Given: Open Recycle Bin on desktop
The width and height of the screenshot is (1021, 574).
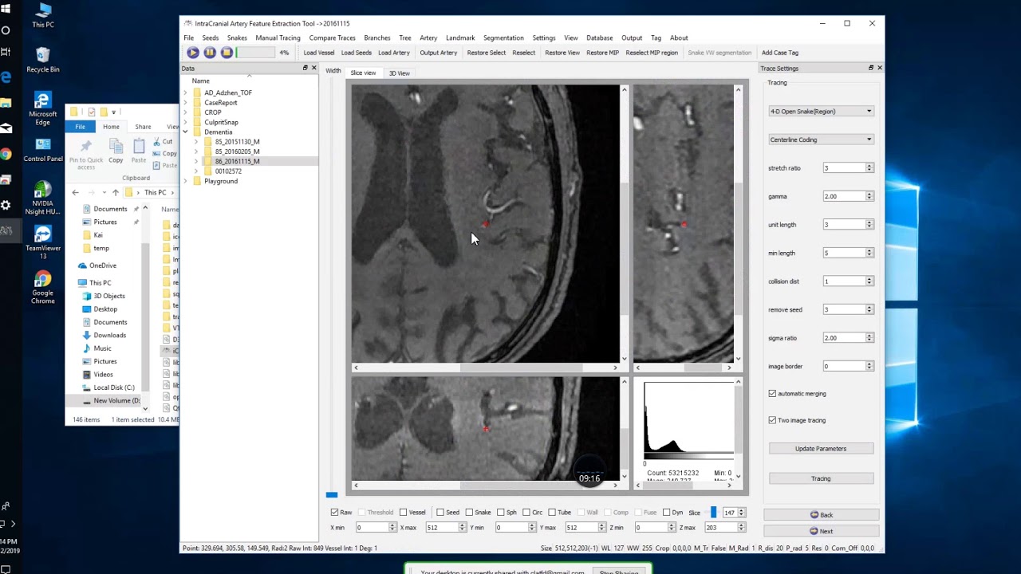Looking at the screenshot, I should tap(42, 60).
